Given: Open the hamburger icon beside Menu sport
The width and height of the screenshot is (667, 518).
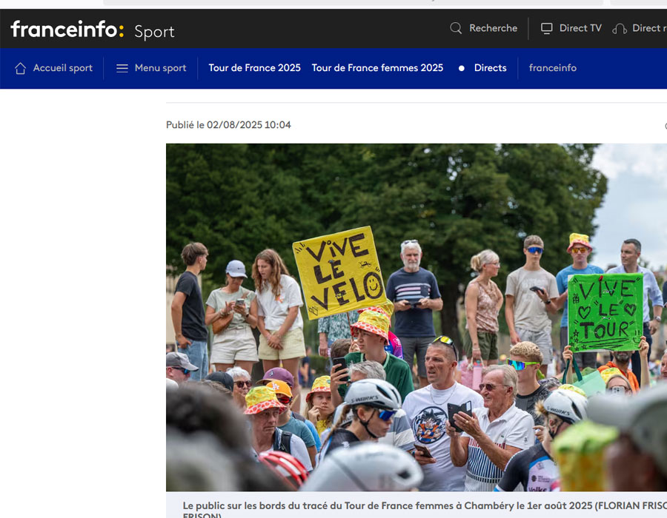Looking at the screenshot, I should pyautogui.click(x=121, y=67).
